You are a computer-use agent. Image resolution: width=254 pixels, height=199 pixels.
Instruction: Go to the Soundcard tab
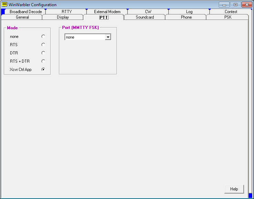pos(145,17)
